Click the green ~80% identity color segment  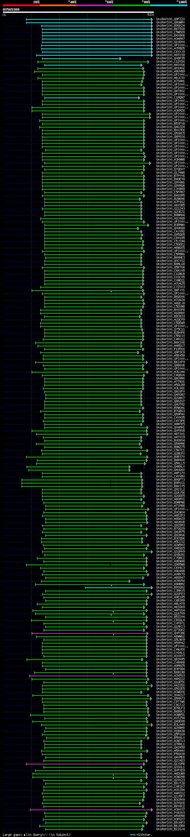(132, 5)
